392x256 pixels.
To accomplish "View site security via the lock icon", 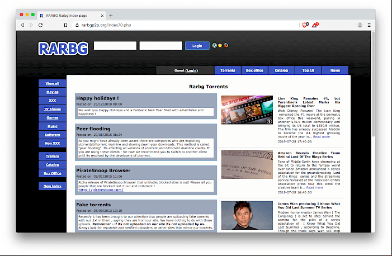I will coord(77,25).
